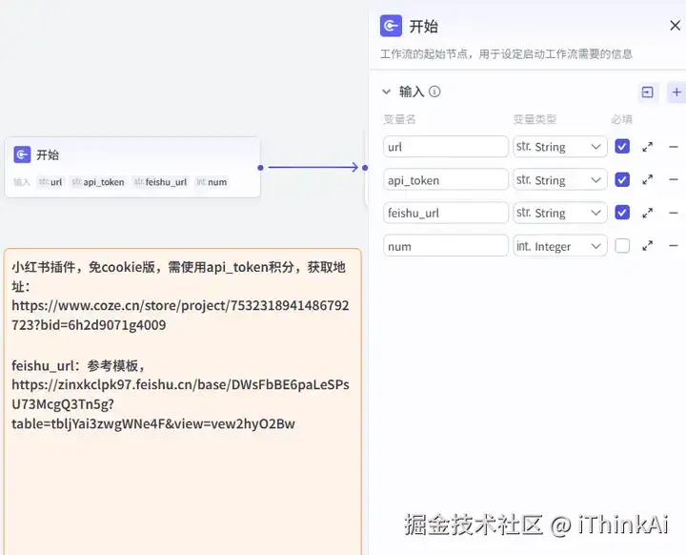Remove the url variable row
The width and height of the screenshot is (686, 555).
pyautogui.click(x=674, y=147)
